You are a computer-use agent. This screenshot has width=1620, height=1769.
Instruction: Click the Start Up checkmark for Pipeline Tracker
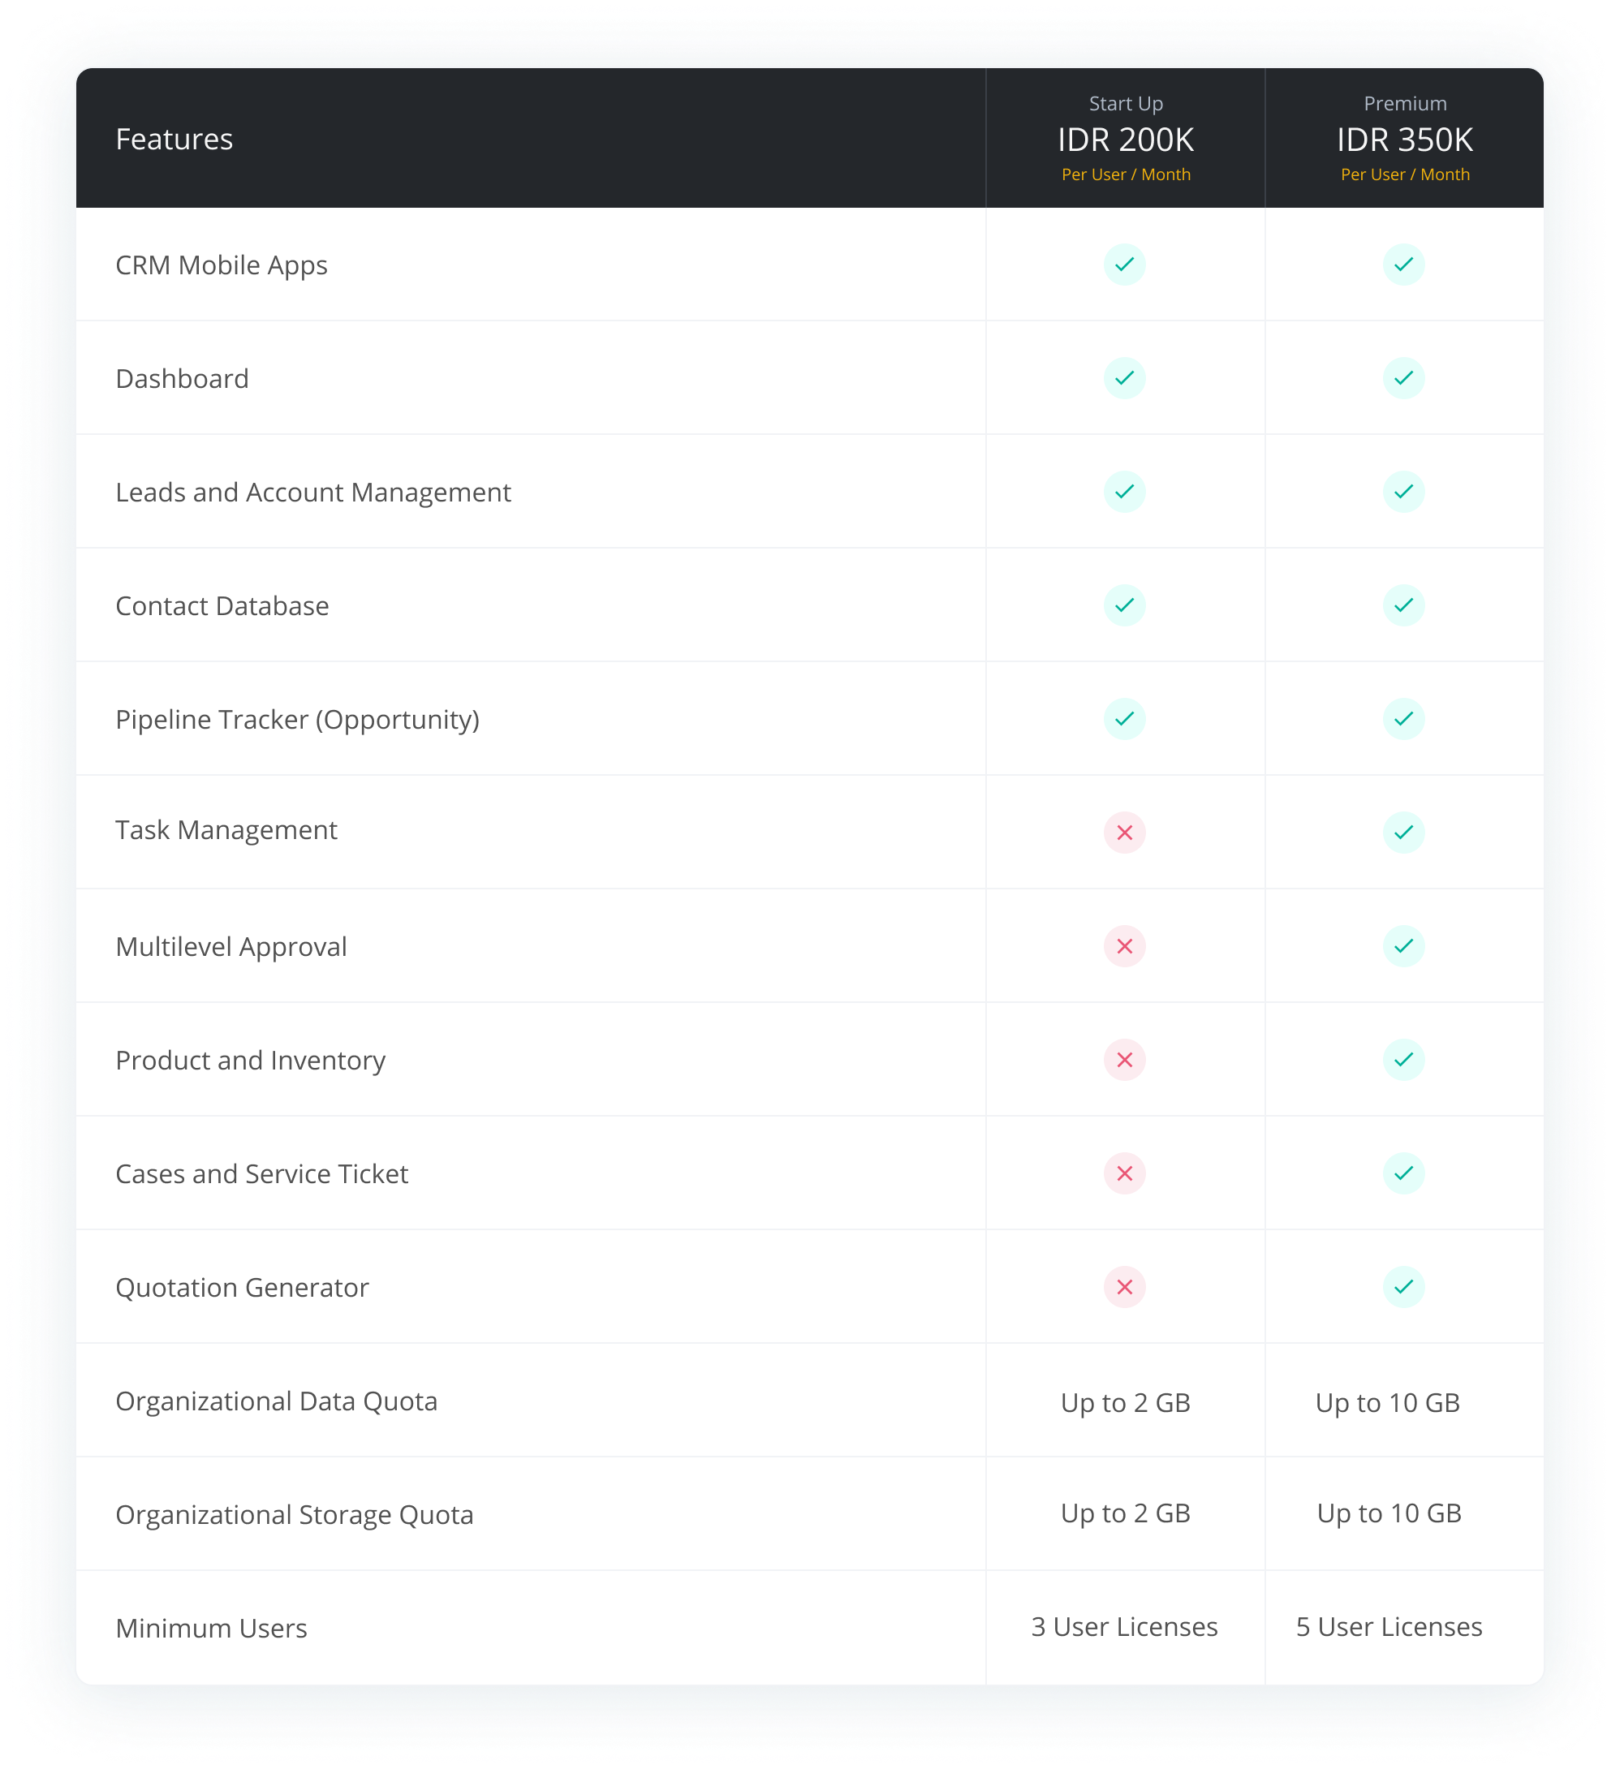[x=1124, y=719]
